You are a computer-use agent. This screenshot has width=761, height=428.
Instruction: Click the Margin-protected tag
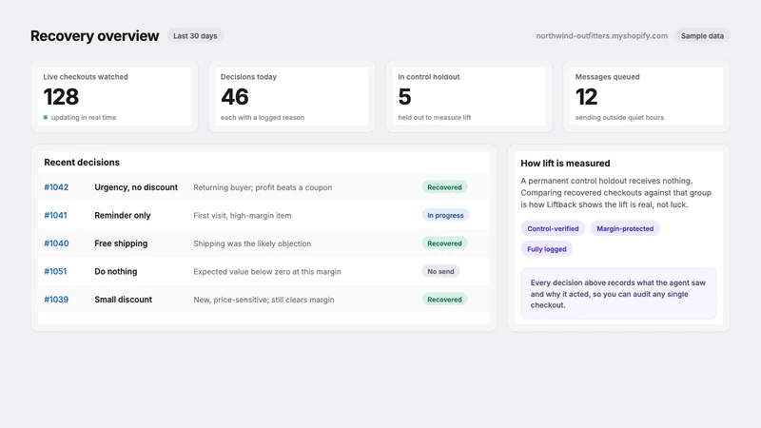pos(625,228)
